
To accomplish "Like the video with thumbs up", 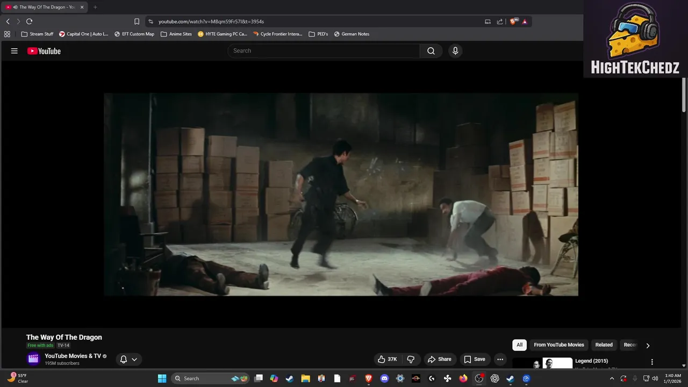I will (x=387, y=359).
